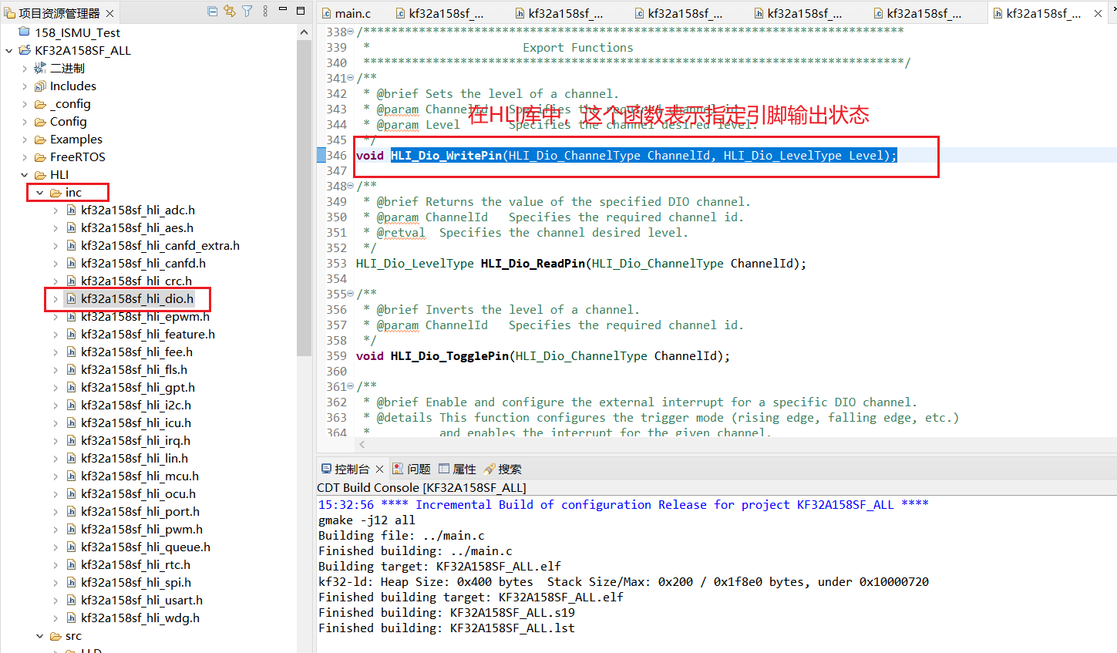Click the 158_ISMU_Test closed project icon
Image resolution: width=1117 pixels, height=653 pixels.
[24, 32]
